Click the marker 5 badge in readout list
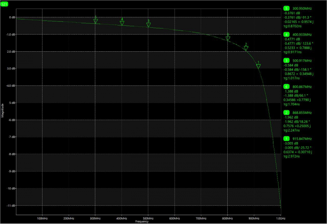Image resolution: width=327 pixels, height=224 pixels. click(287, 8)
